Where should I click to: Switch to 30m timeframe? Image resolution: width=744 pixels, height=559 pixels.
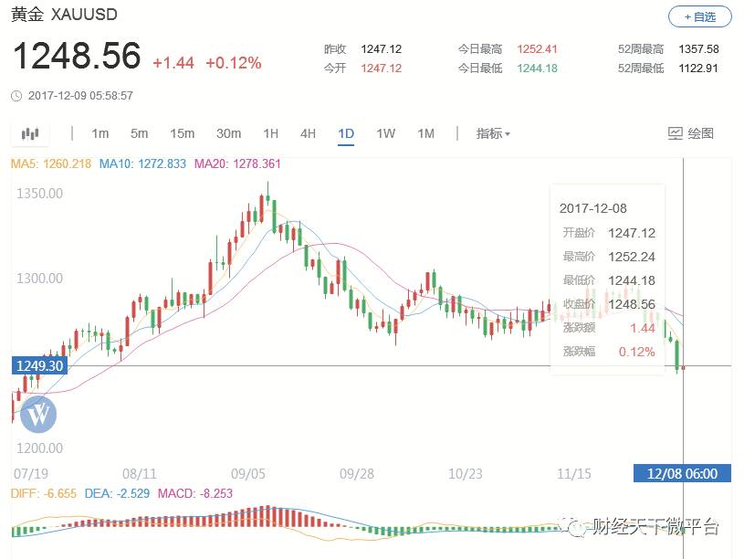[x=228, y=133]
